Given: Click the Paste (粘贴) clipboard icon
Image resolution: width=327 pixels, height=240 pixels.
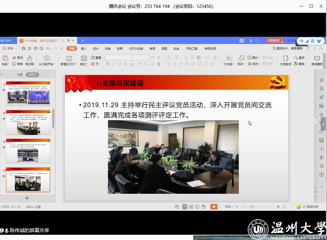Looking at the screenshot, I should coord(5,58).
